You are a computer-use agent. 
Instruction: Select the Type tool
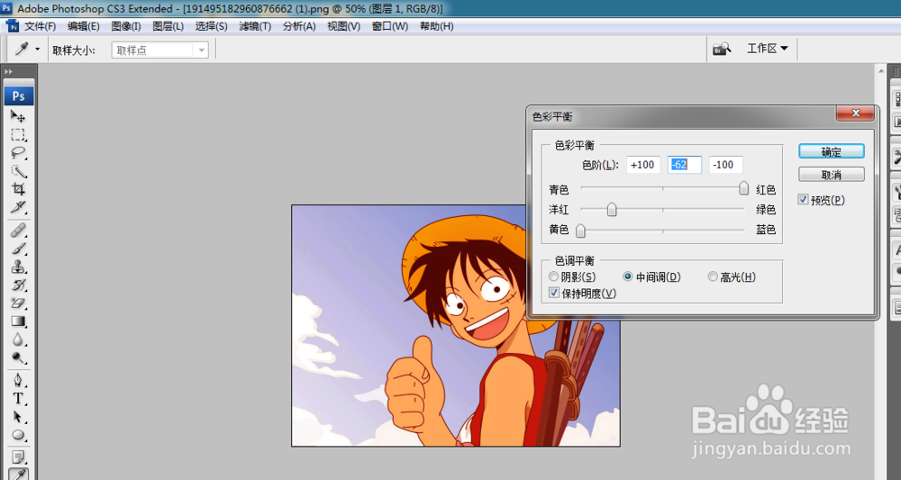point(18,398)
